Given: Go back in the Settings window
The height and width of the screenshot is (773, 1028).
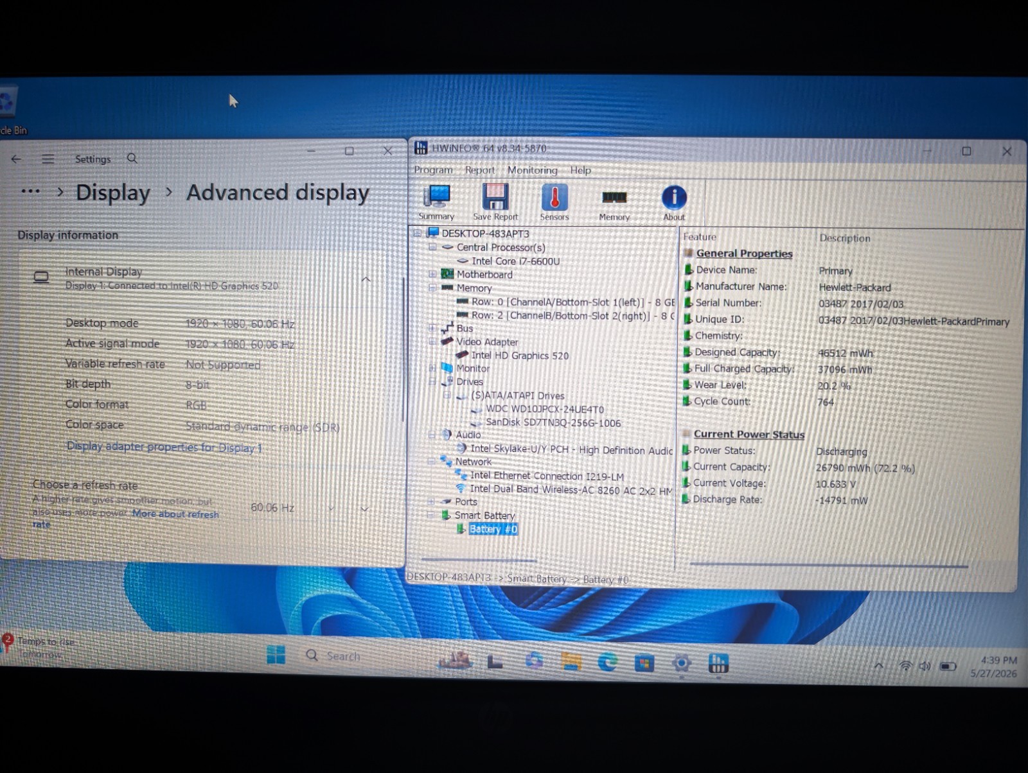Looking at the screenshot, I should [x=17, y=159].
